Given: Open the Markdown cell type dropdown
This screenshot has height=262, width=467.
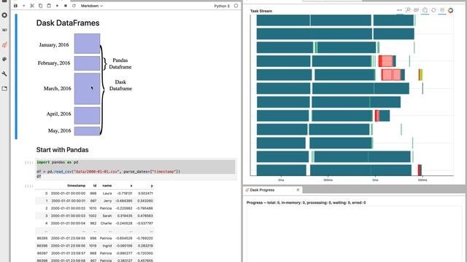Looking at the screenshot, I should (x=92, y=6).
